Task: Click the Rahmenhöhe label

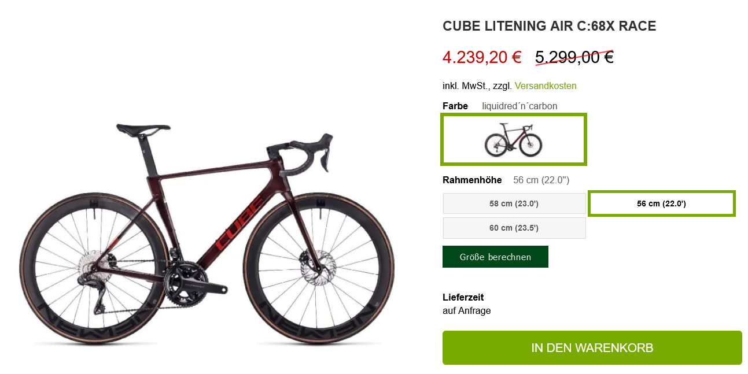Action: [472, 180]
